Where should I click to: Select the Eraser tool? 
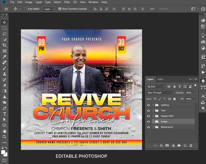5,85
